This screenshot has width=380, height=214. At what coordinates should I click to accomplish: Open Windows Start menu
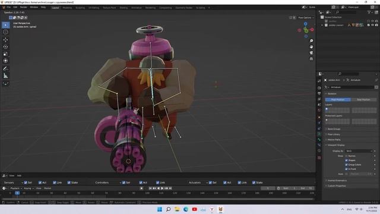160,209
